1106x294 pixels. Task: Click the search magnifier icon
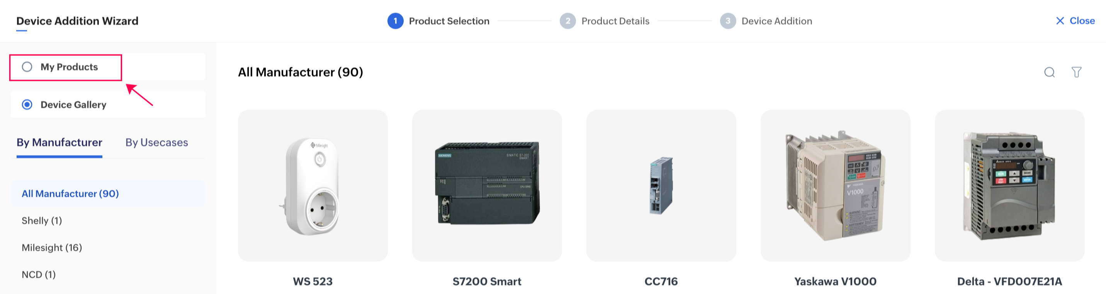[x=1049, y=72]
